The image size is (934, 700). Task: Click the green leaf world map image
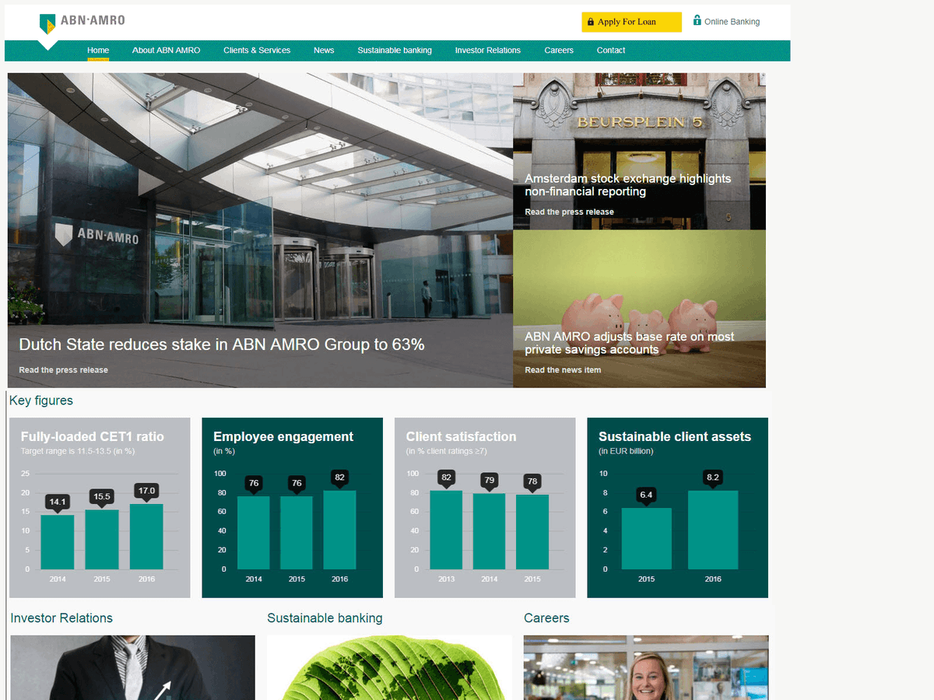coord(389,667)
